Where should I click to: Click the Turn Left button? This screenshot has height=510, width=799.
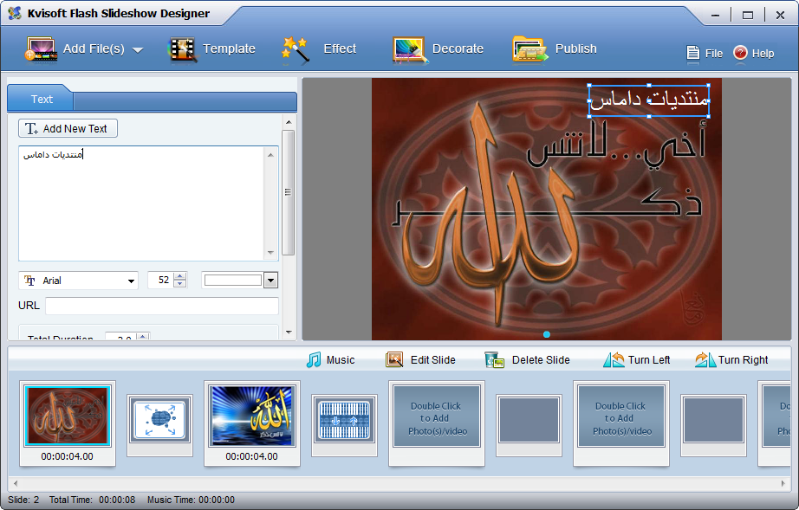(x=637, y=360)
